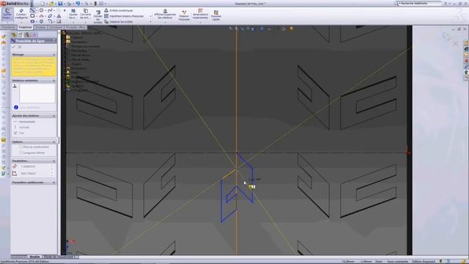Switch to the Evaluer tab
This screenshot has width=469, height=264.
pyautogui.click(x=40, y=27)
